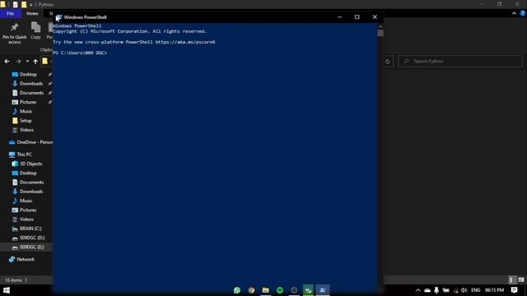
Task: Select This PC in navigation pane
Action: click(x=24, y=155)
